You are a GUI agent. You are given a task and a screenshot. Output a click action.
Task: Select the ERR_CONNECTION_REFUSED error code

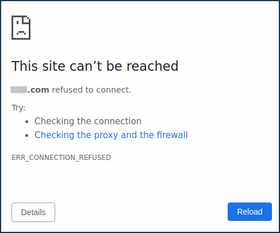(62, 158)
